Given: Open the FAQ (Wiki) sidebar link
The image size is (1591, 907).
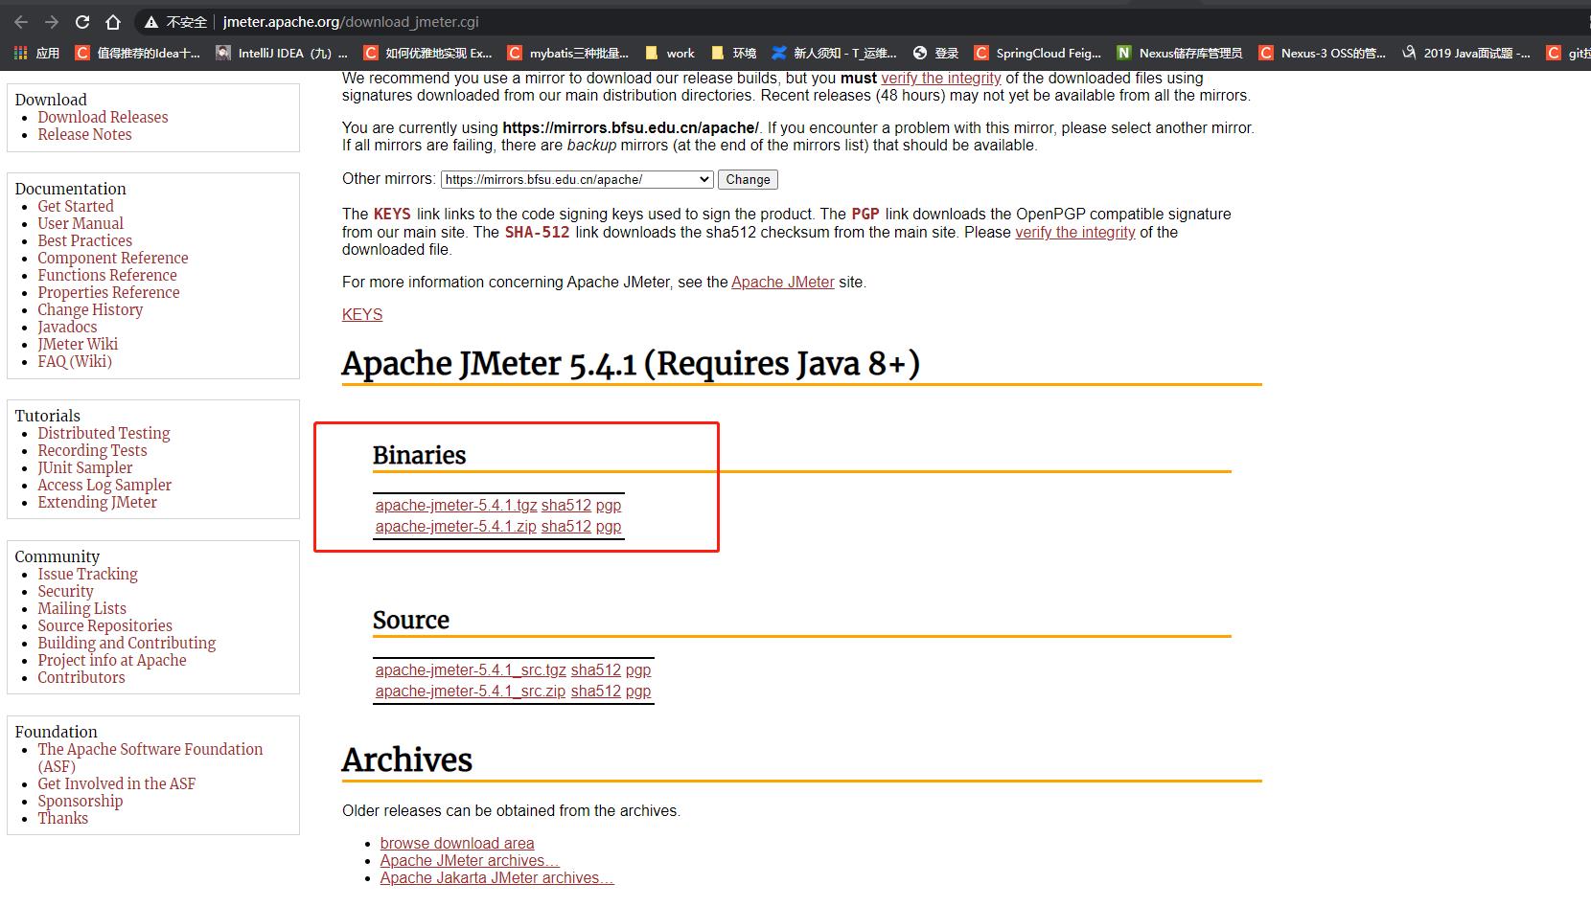Looking at the screenshot, I should point(75,361).
